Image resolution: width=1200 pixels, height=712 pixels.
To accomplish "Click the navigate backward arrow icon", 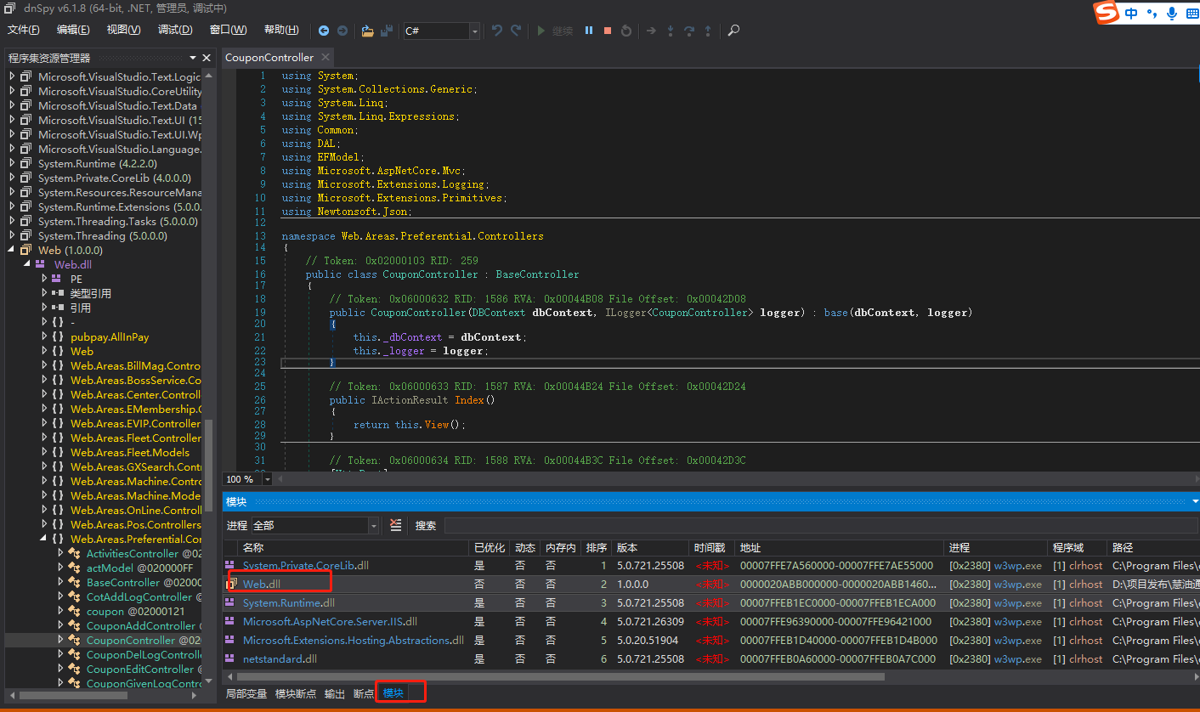I will pos(324,31).
